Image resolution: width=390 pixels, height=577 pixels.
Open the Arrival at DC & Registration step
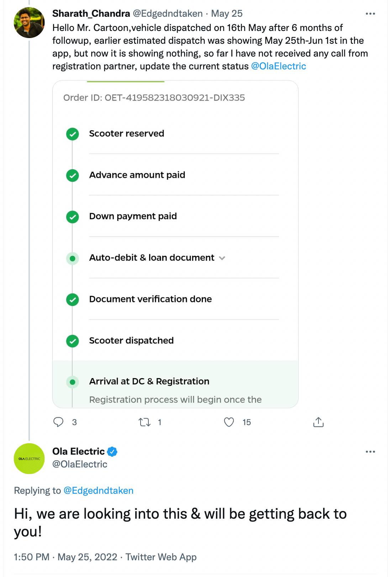pos(149,381)
